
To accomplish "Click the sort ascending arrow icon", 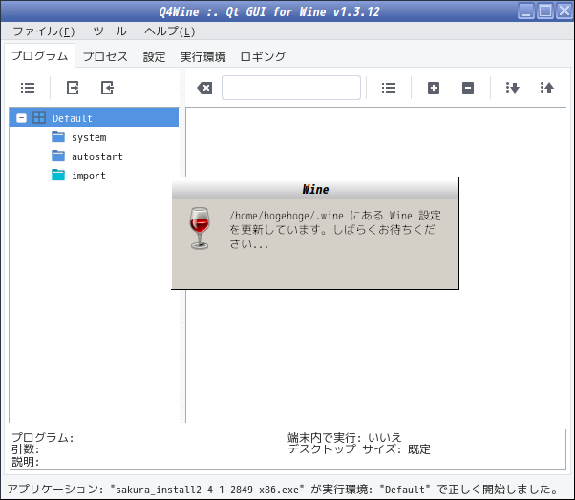I will [x=546, y=88].
